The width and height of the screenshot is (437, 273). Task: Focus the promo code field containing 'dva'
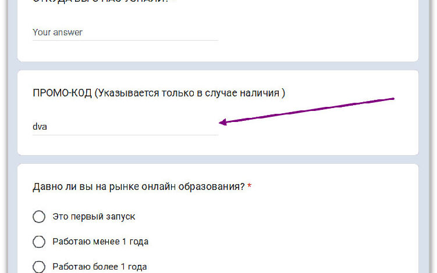(x=125, y=125)
